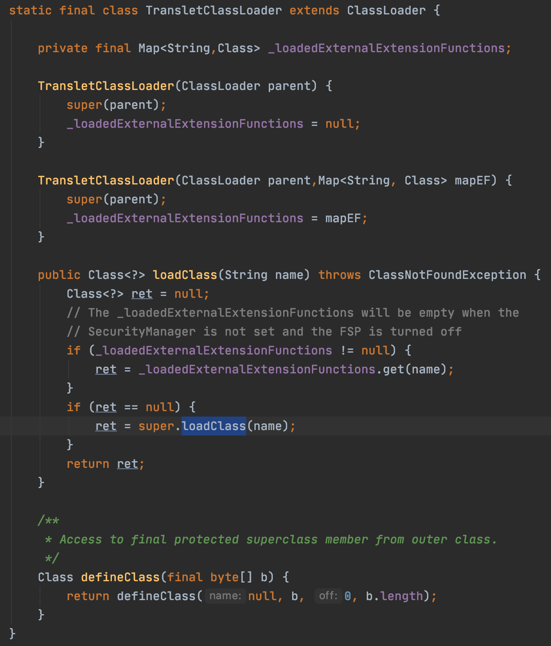Screen dimensions: 551x646
Task: Click the off: parameter inlay hint
Action: tap(328, 596)
